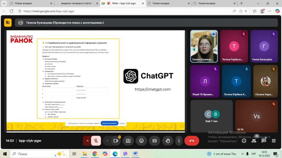This screenshot has width=282, height=158.
Task: Unmute the microphone in Meet toolbar
Action: (x=96, y=141)
